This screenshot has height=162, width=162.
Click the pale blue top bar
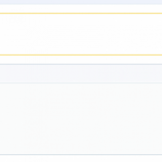pos(81,2)
